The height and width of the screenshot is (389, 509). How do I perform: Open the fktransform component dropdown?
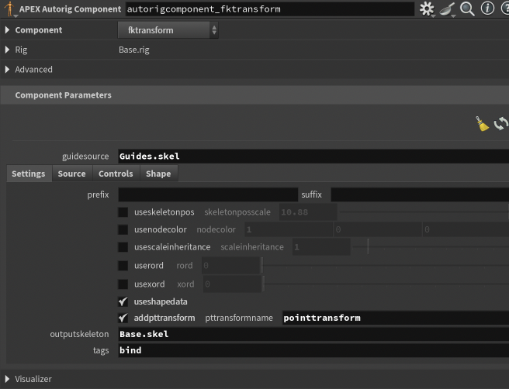[168, 30]
